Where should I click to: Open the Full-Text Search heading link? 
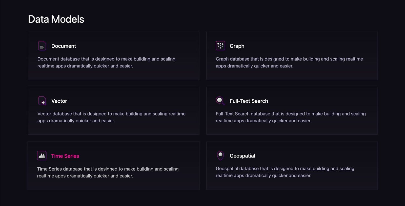click(249, 101)
